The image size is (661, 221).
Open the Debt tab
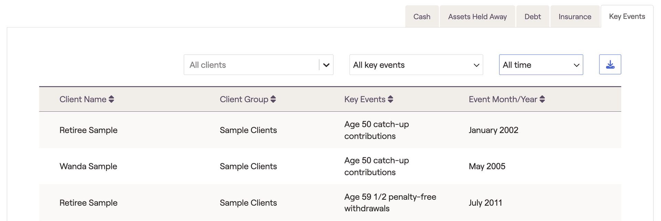pyautogui.click(x=533, y=16)
